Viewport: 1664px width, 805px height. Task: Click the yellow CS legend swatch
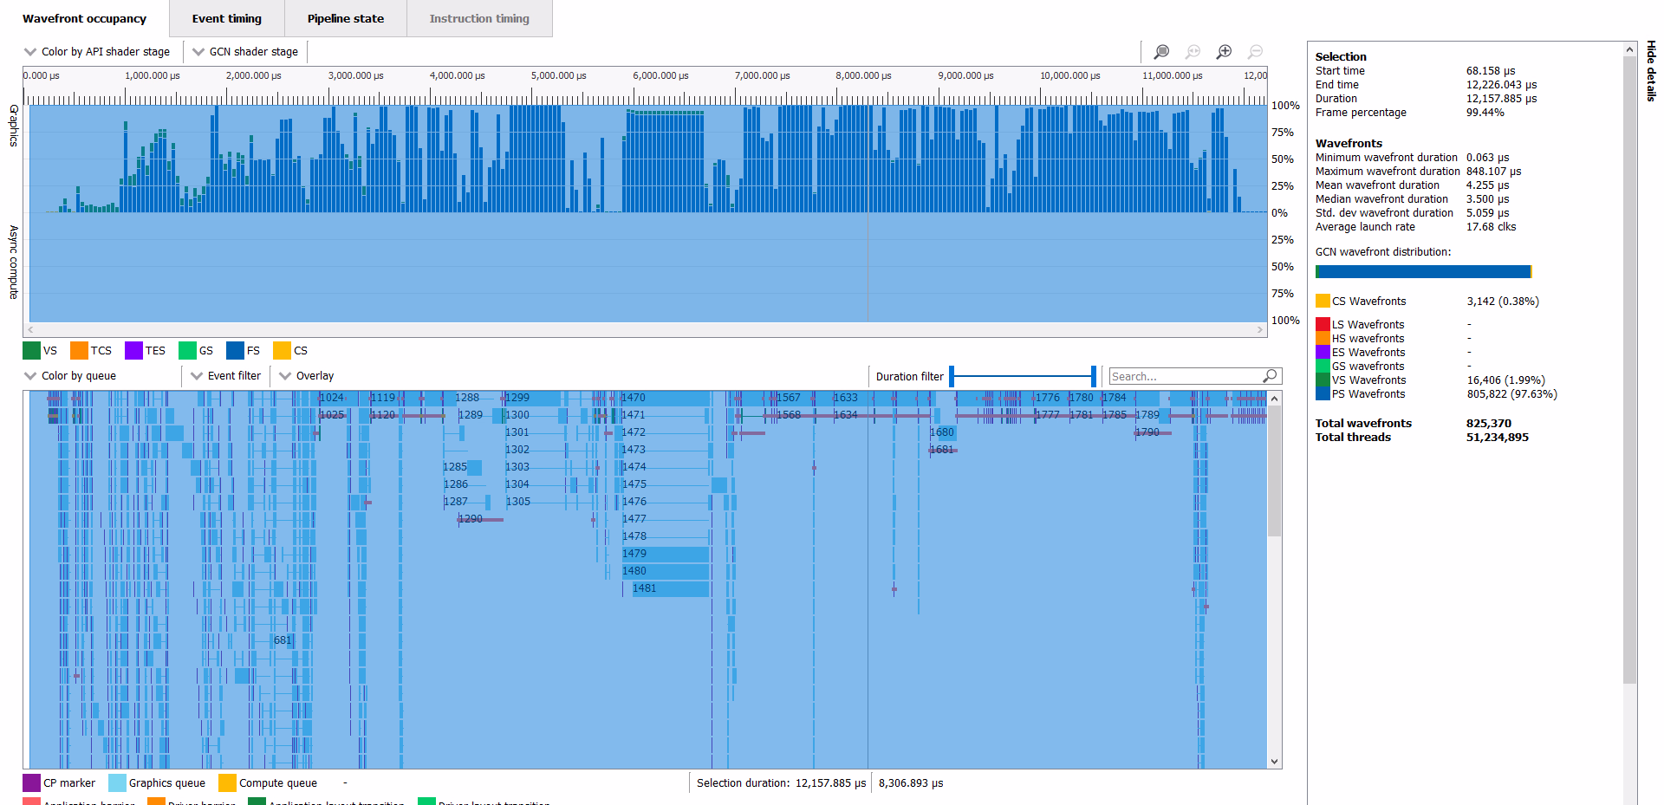click(282, 351)
